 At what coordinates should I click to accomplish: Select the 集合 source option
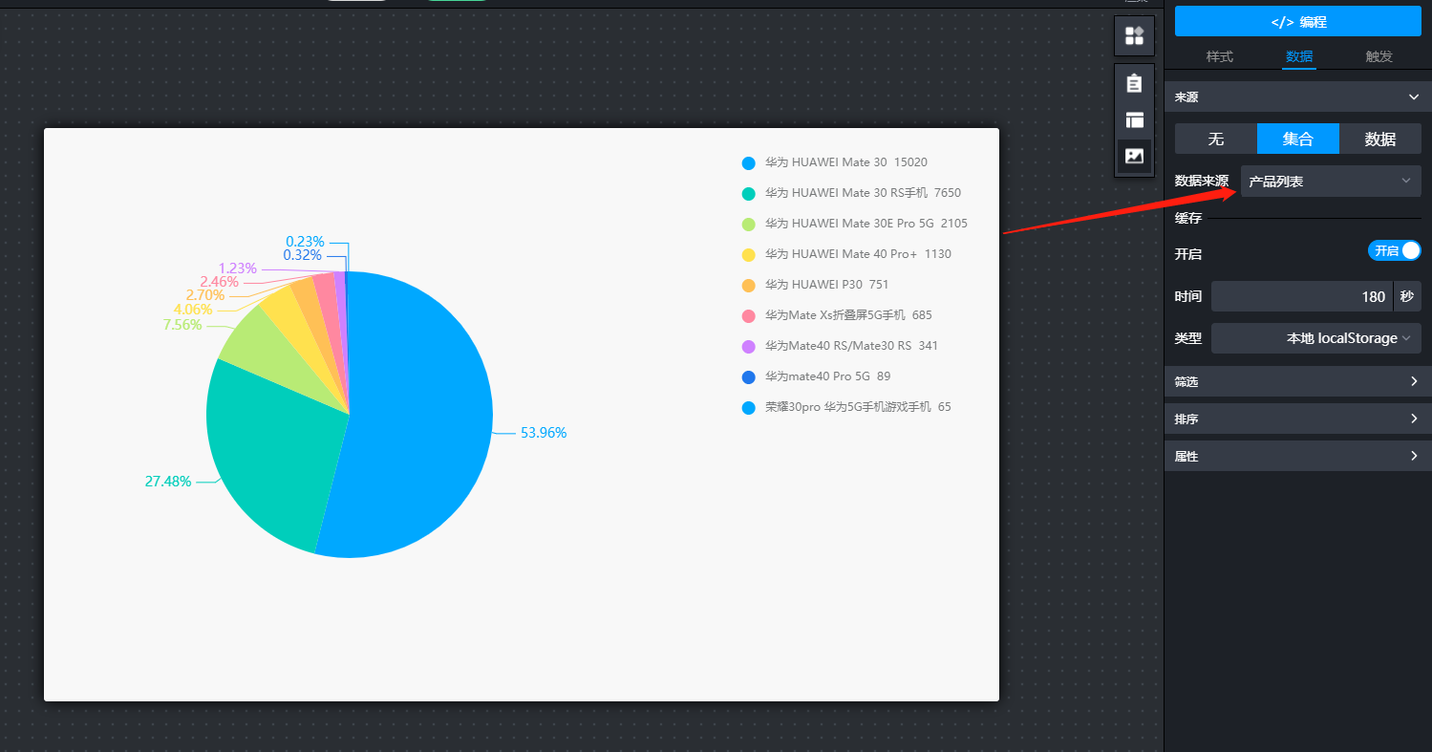click(x=1297, y=140)
